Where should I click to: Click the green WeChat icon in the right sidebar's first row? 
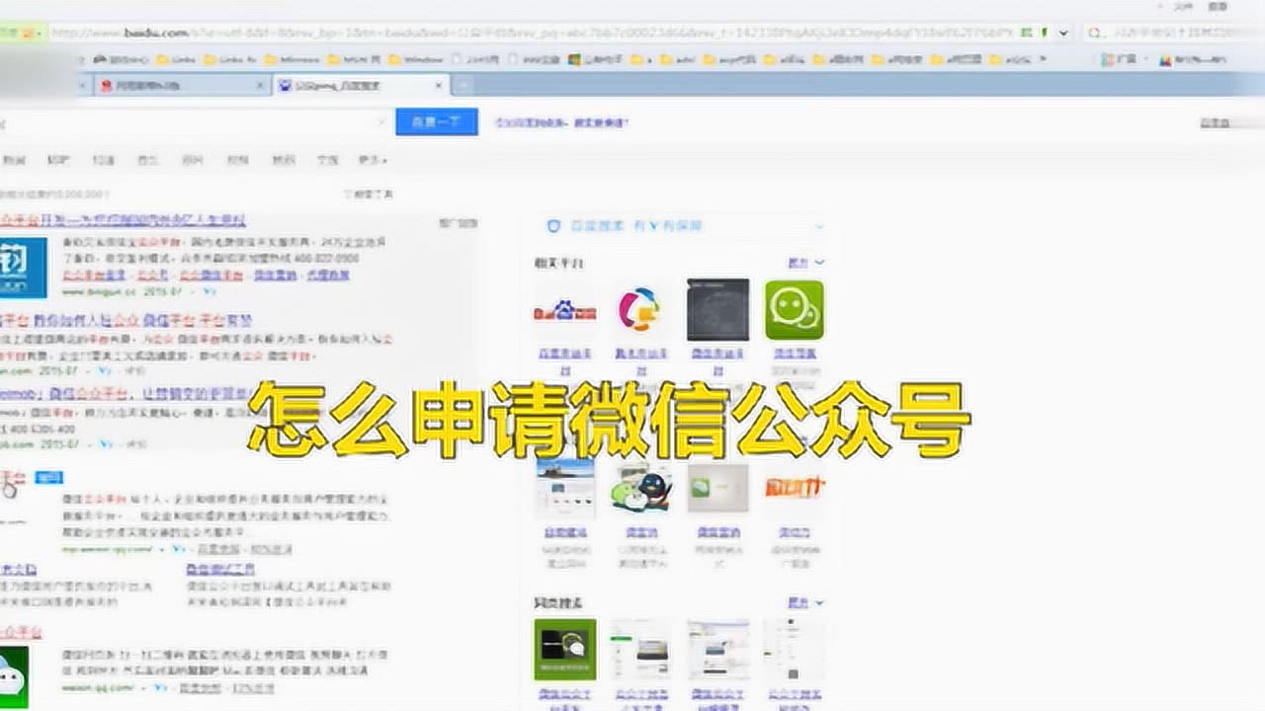click(795, 309)
